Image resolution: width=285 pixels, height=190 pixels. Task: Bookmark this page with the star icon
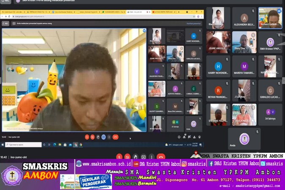tap(194, 16)
